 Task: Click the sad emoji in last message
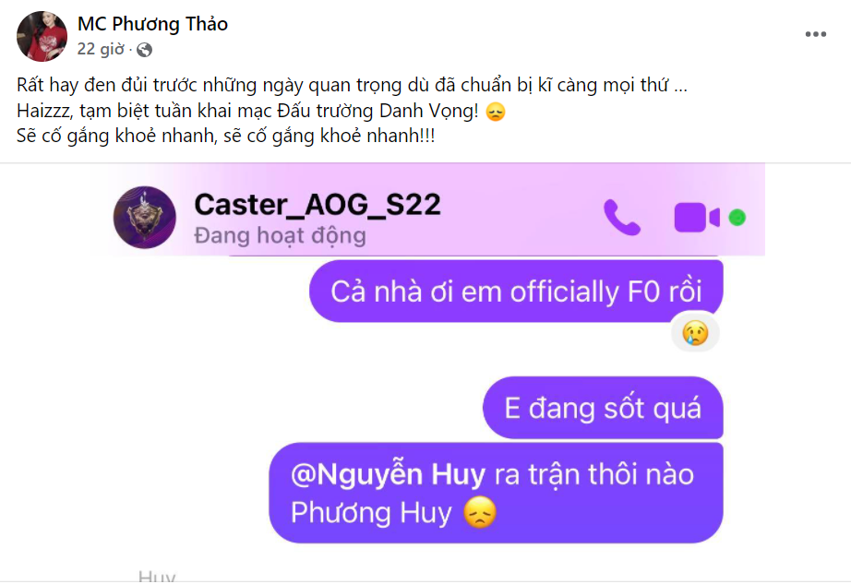pos(480,512)
